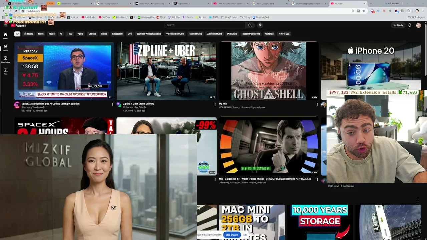Open iPhone 20 video thumbnail
Image resolution: width=427 pixels, height=240 pixels.
pyautogui.click(x=371, y=66)
